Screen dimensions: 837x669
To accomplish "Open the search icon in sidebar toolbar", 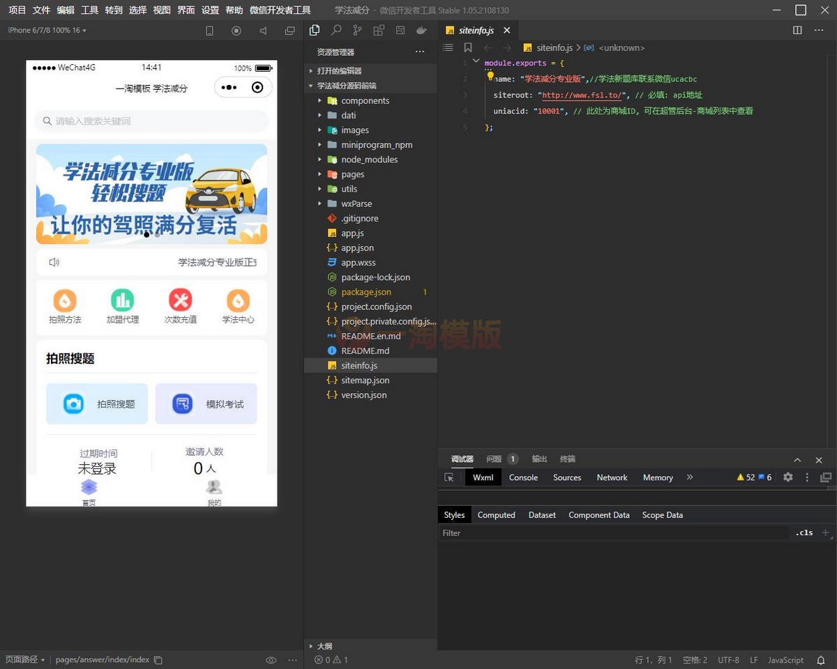I will click(x=336, y=31).
